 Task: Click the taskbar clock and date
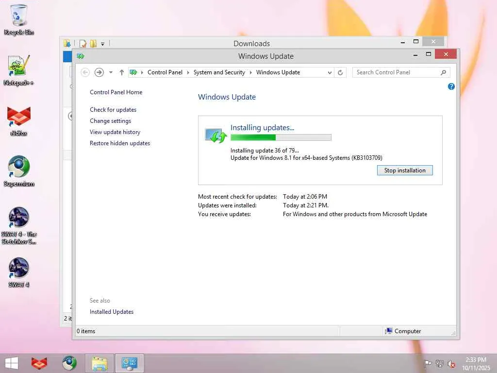click(476, 363)
